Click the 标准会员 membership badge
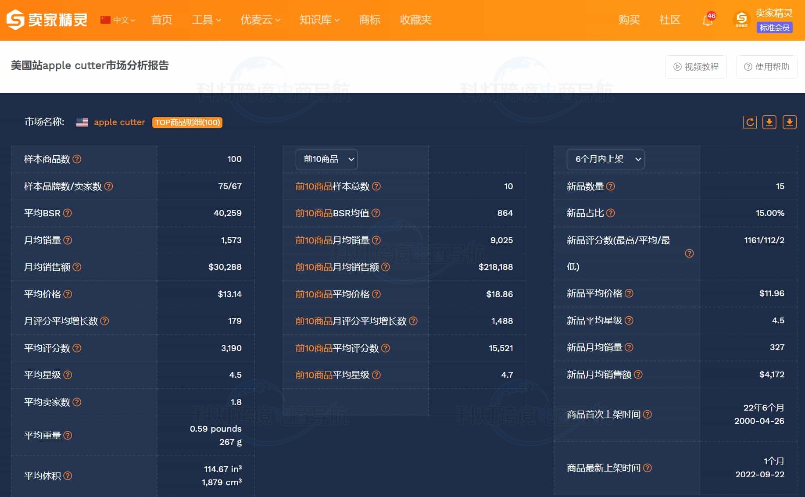The width and height of the screenshot is (805, 497). point(774,28)
